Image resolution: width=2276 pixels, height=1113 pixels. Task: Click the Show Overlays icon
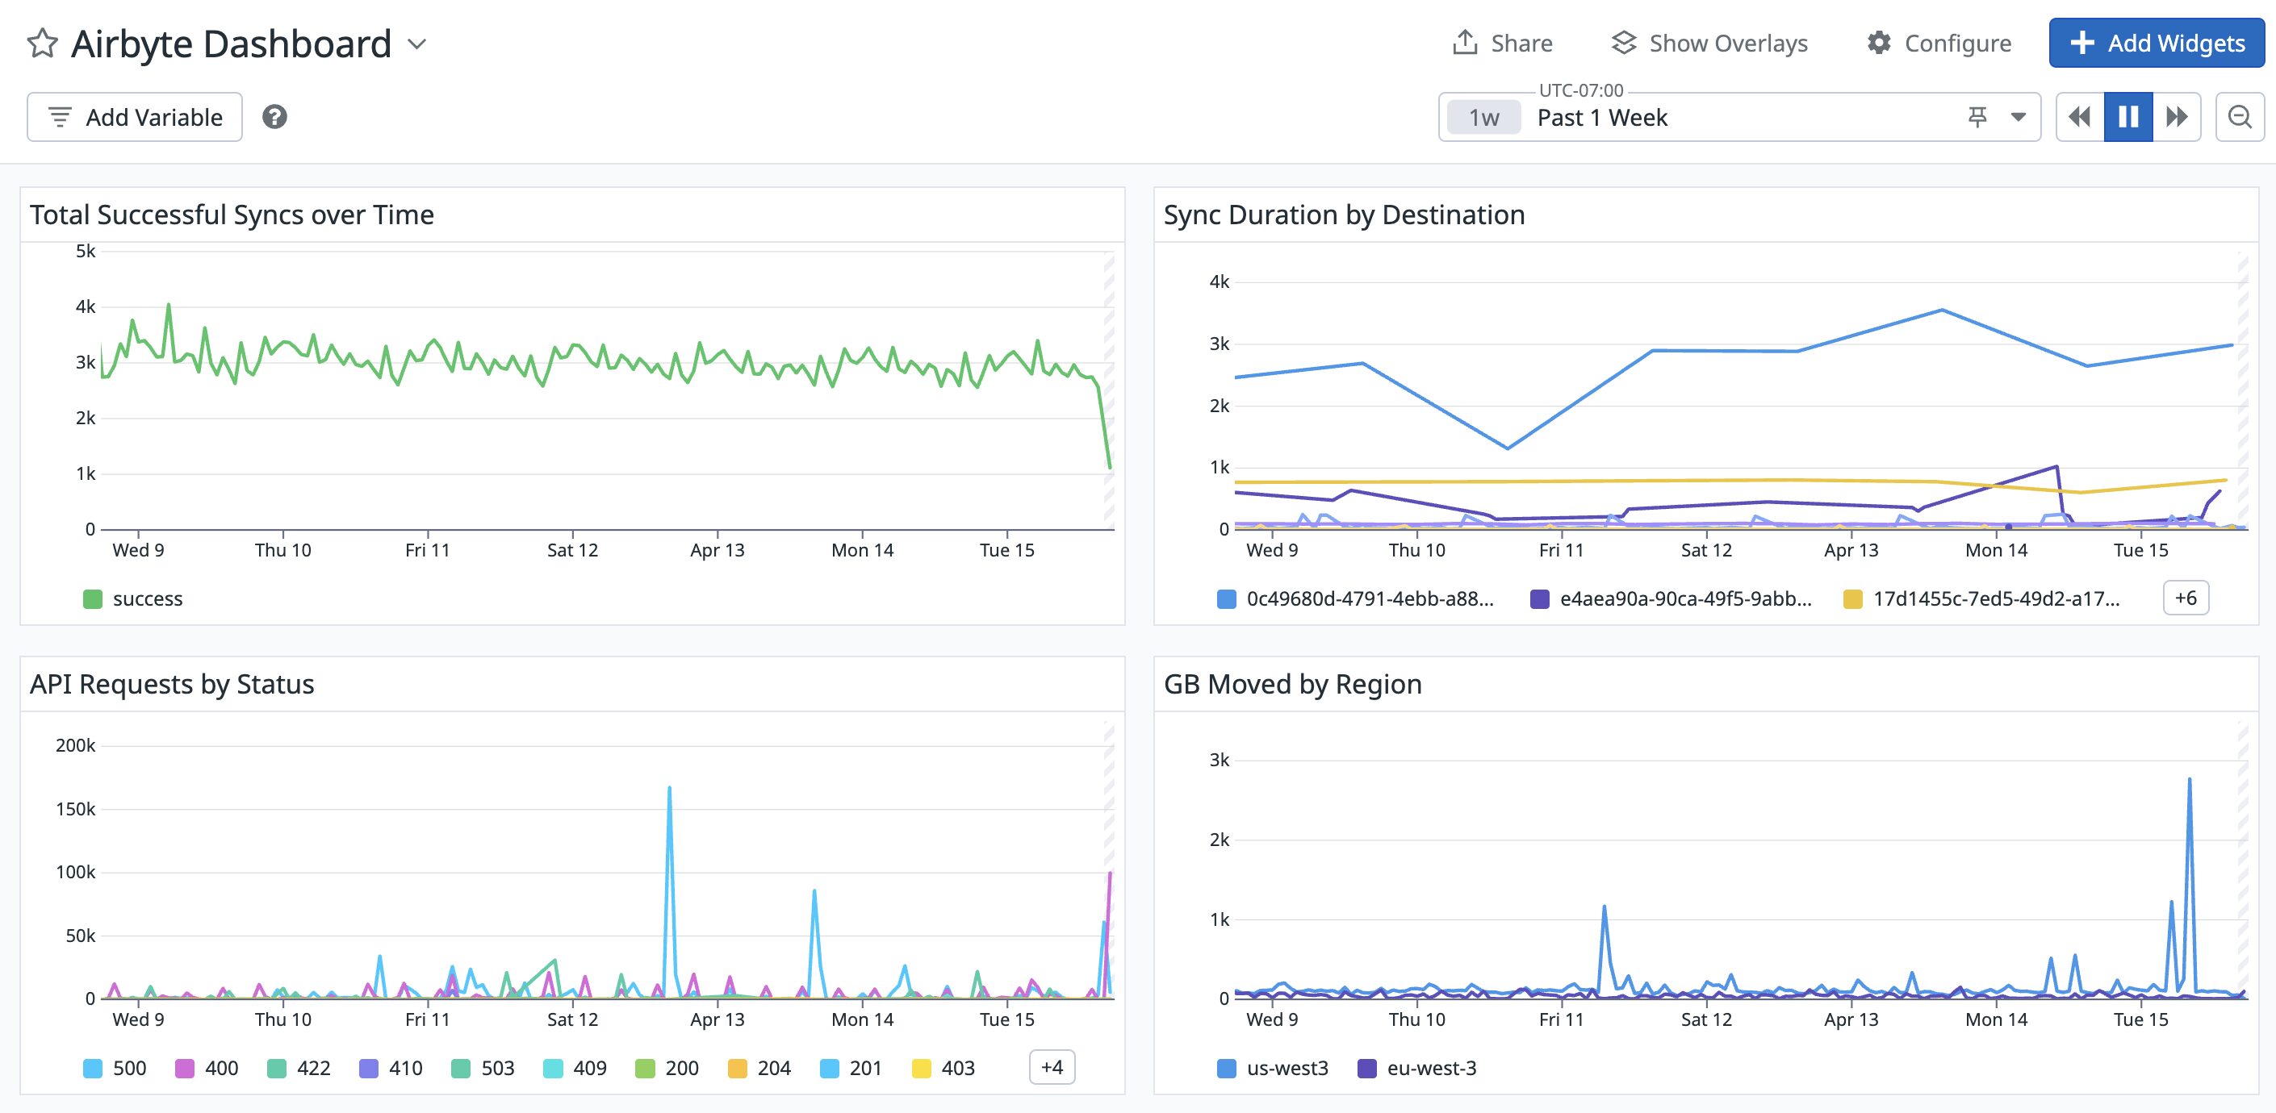click(1625, 43)
